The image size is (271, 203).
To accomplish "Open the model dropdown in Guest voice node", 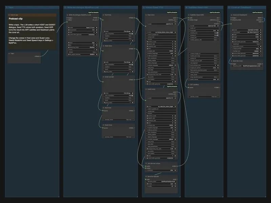I will tap(161, 98).
